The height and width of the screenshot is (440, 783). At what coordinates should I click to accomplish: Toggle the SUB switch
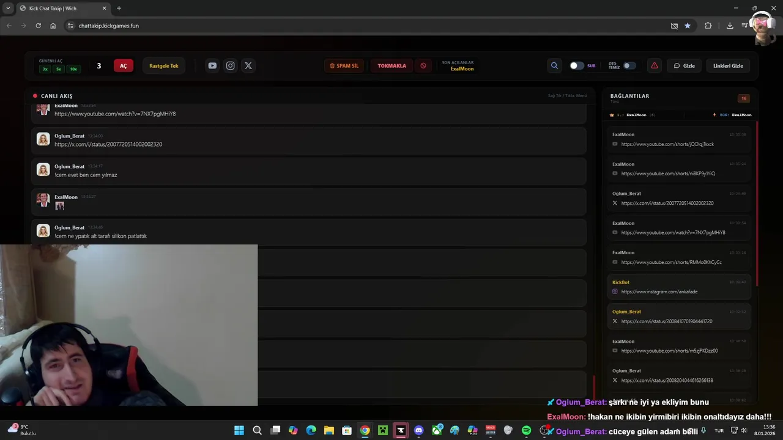coord(576,65)
